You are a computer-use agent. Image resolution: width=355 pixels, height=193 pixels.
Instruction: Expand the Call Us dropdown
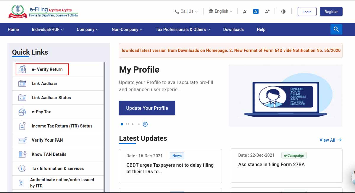(186, 12)
